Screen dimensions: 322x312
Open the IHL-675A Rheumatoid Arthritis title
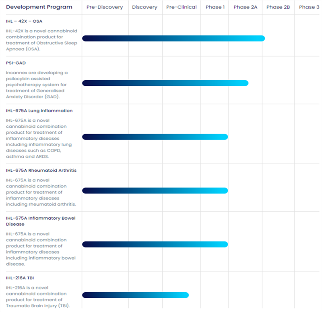click(41, 170)
